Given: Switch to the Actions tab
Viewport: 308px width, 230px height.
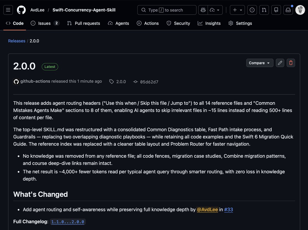Looking at the screenshot, I should (x=148, y=23).
